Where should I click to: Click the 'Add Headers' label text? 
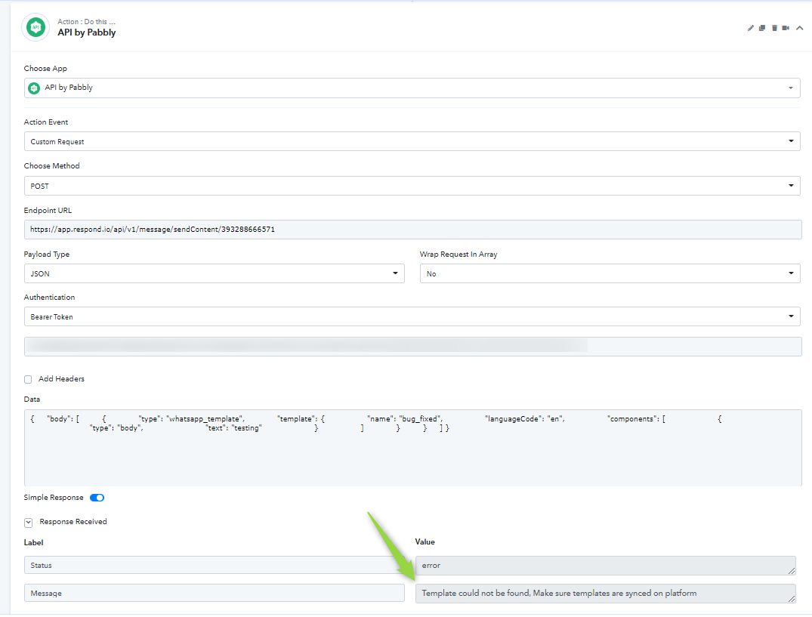coord(61,379)
